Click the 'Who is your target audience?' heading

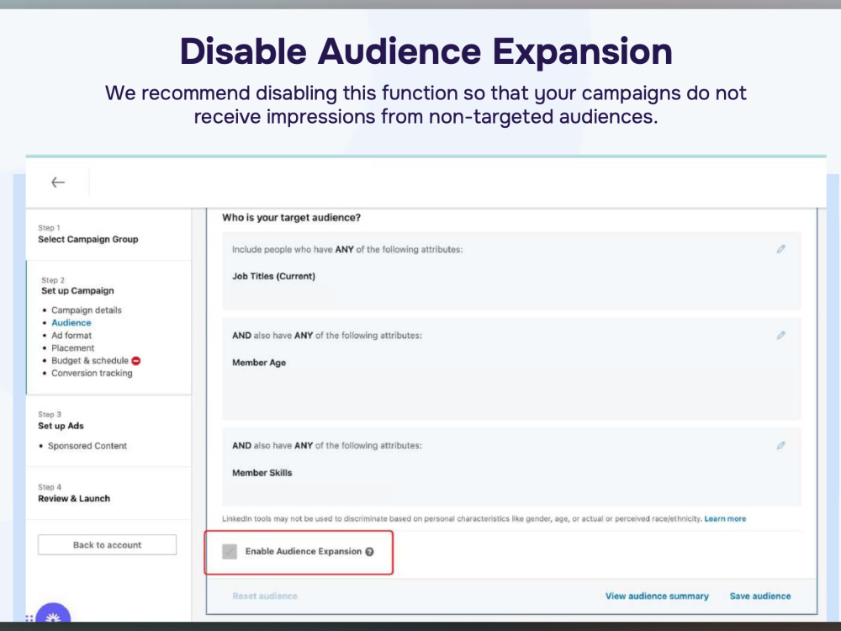(291, 217)
